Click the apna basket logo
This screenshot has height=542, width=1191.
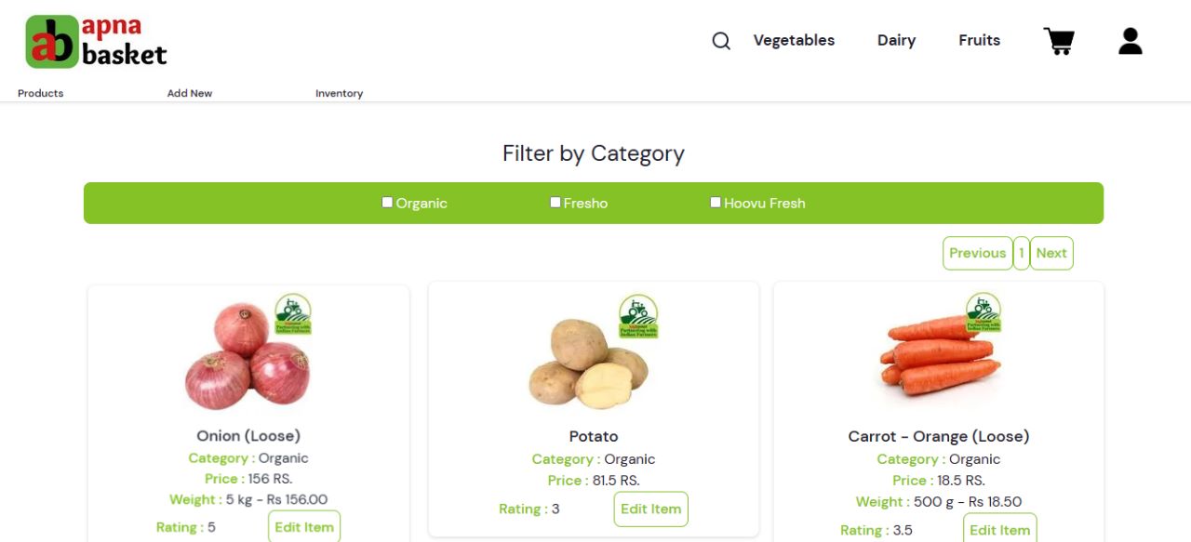(x=93, y=41)
